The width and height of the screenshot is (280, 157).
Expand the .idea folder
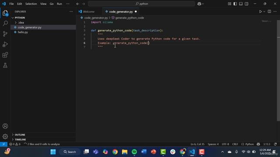pos(21,23)
